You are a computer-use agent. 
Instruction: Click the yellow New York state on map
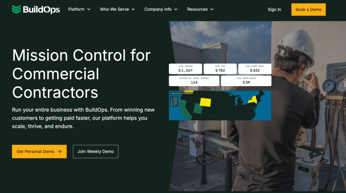[x=253, y=100]
